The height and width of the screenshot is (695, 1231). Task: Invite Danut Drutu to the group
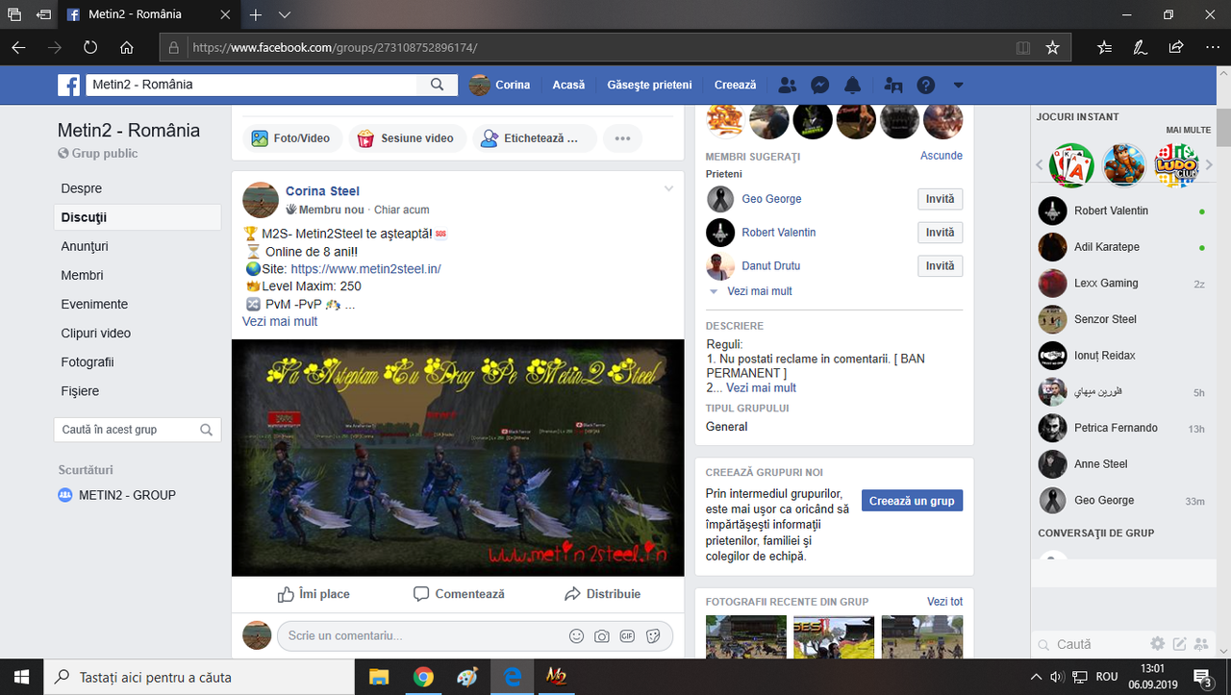click(x=940, y=266)
